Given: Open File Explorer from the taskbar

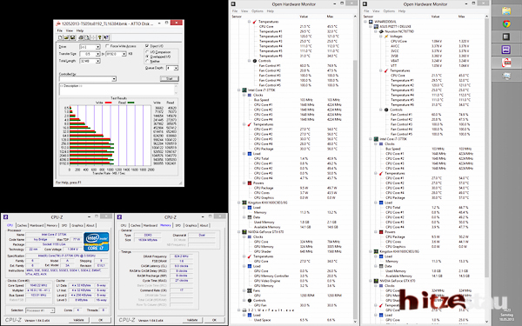Looking at the screenshot, I should tap(506, 11).
